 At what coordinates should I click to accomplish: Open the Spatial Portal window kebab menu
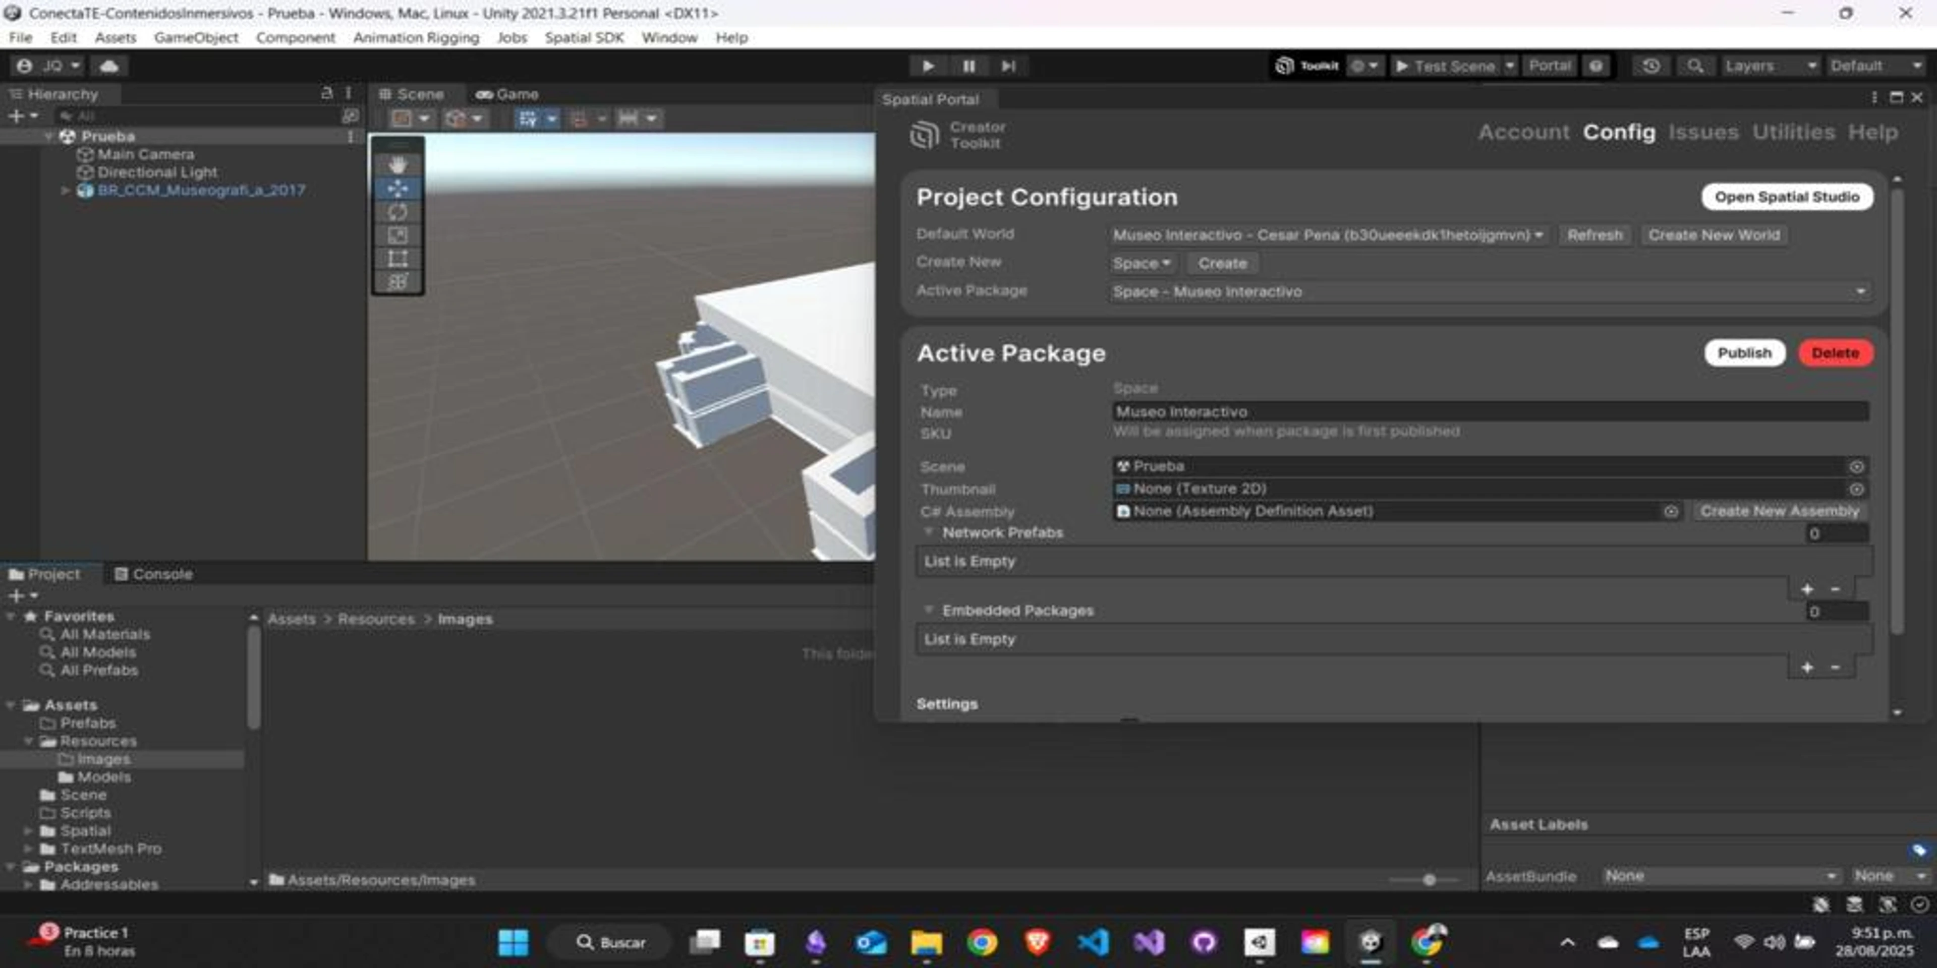click(x=1874, y=98)
